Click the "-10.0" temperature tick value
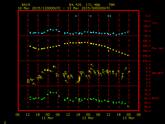 [147, 21]
